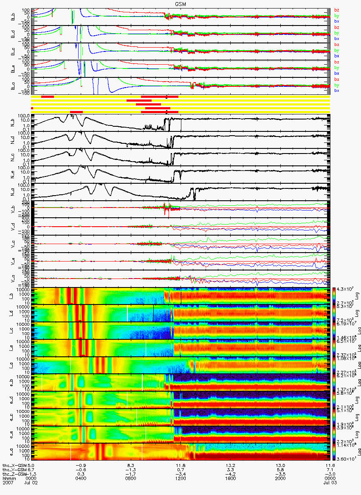Image resolution: width=361 pixels, height=495 pixels.
Task: Click the e_a panel color bar
Action: [334, 452]
